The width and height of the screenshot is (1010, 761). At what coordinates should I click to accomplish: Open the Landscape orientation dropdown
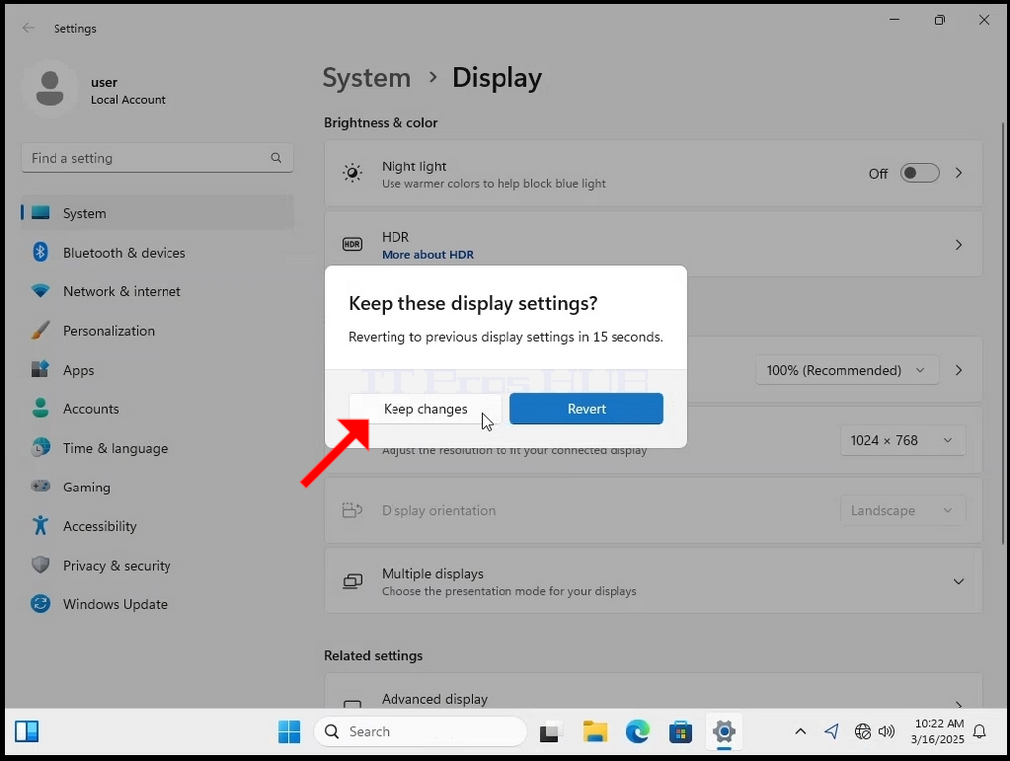click(x=902, y=510)
